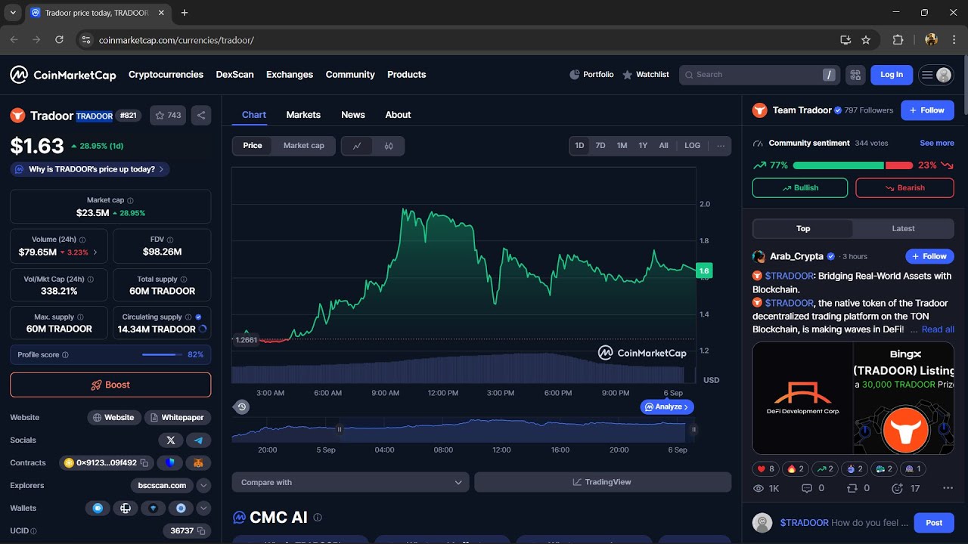Click the Log In button

(892, 75)
